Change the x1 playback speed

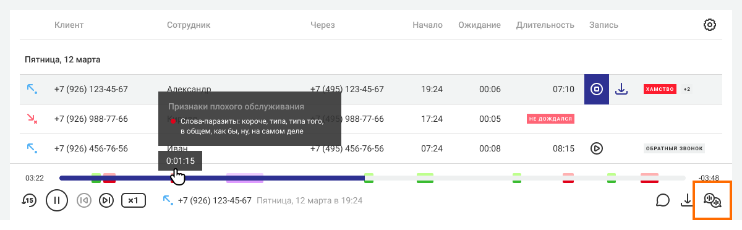click(133, 200)
